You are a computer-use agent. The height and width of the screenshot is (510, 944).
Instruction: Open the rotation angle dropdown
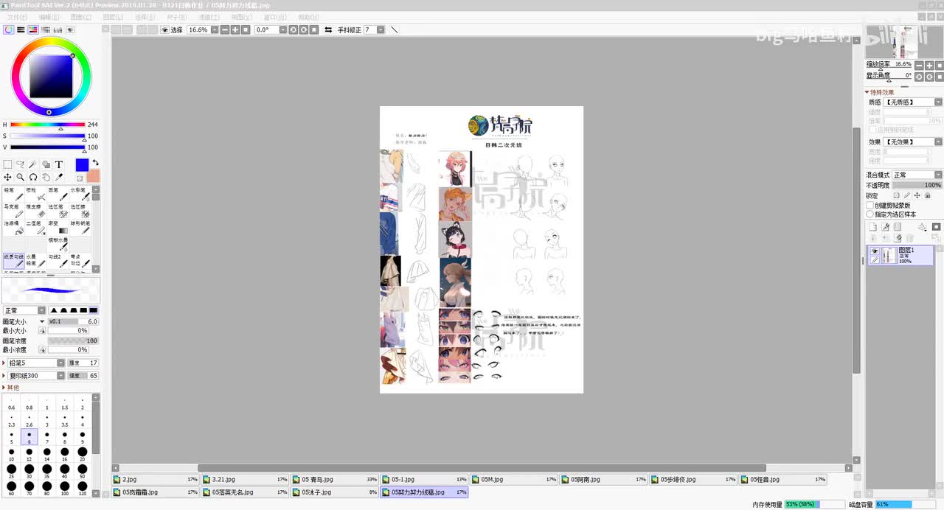click(283, 30)
